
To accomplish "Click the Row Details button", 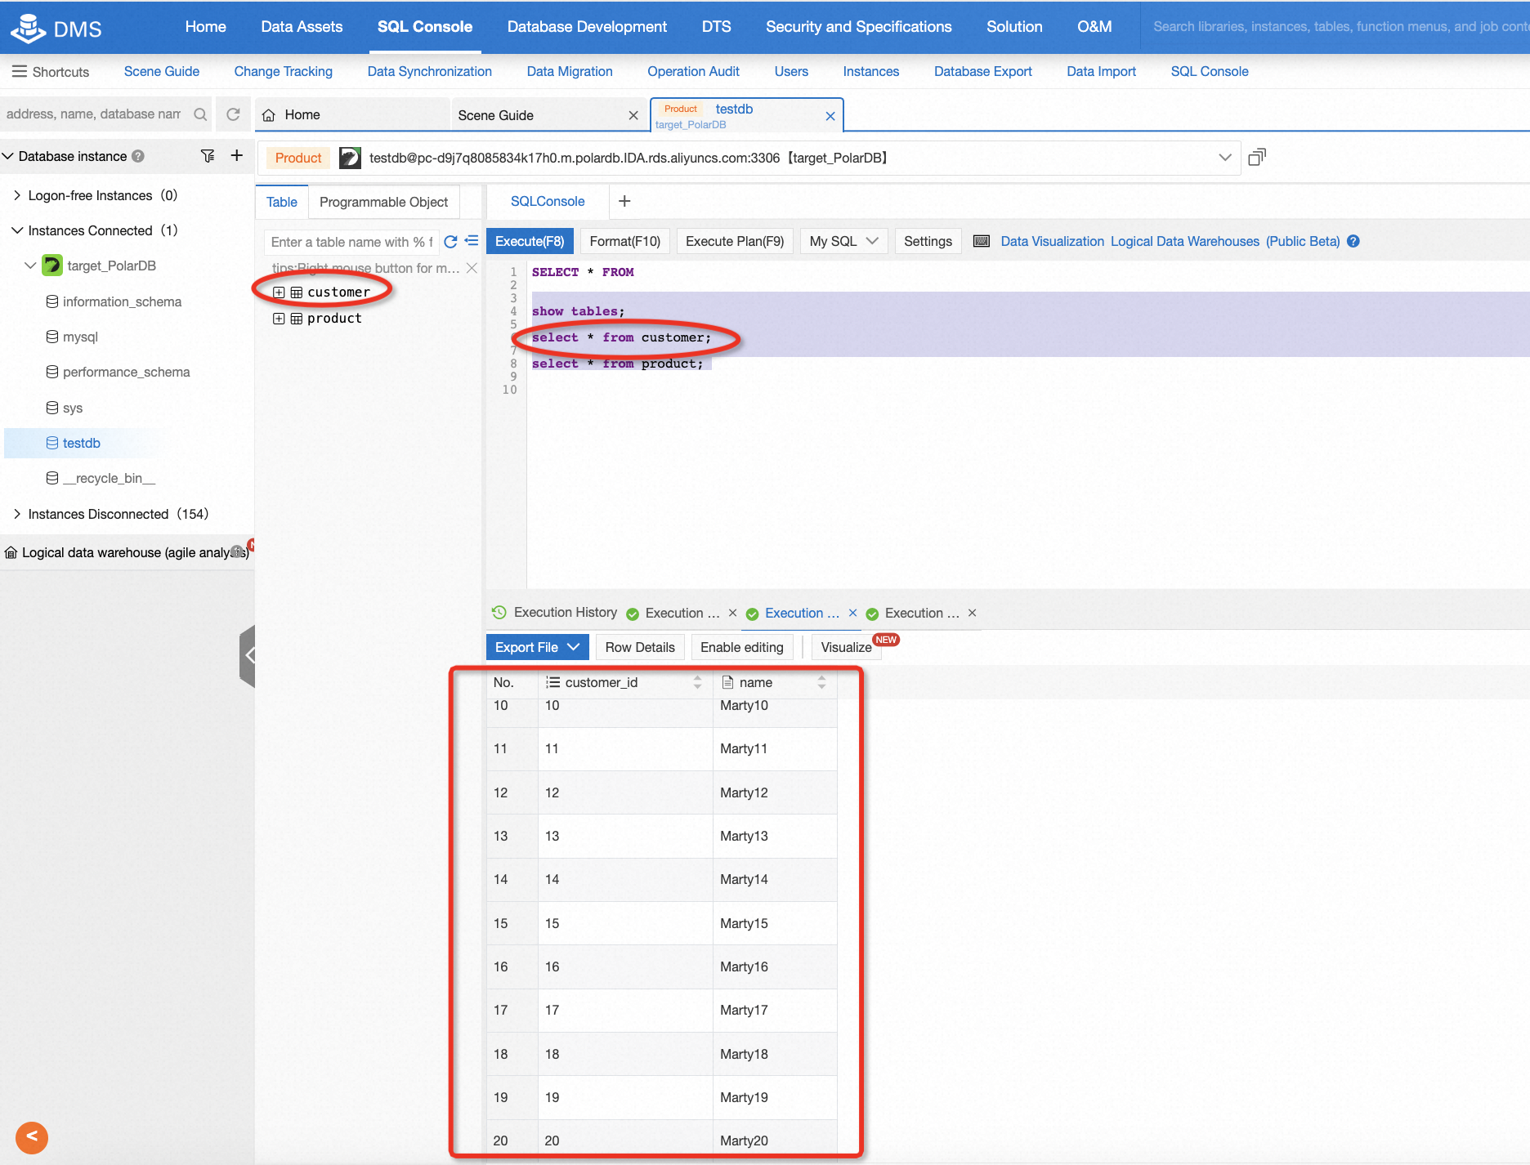I will point(640,647).
